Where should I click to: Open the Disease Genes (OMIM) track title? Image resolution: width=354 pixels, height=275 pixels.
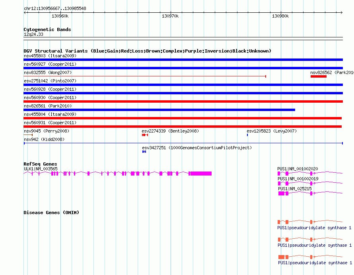click(x=51, y=213)
